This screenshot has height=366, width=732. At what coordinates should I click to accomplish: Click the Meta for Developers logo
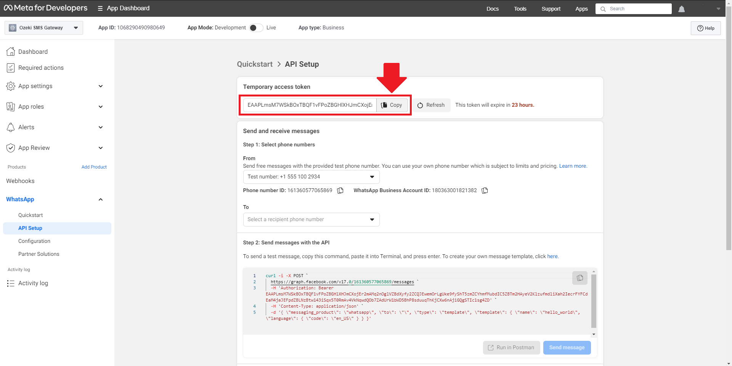(45, 8)
